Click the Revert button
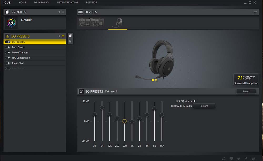The height and width of the screenshot is (161, 263). [x=246, y=91]
